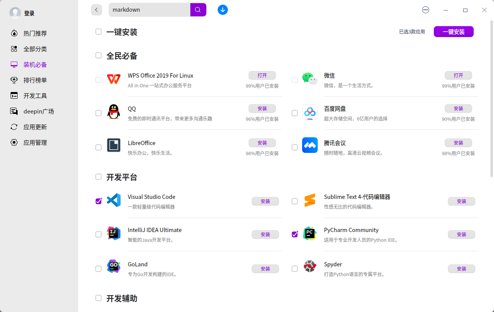This screenshot has width=494, height=312.
Task: Click the 全部分类 categories icon
Action: click(14, 49)
